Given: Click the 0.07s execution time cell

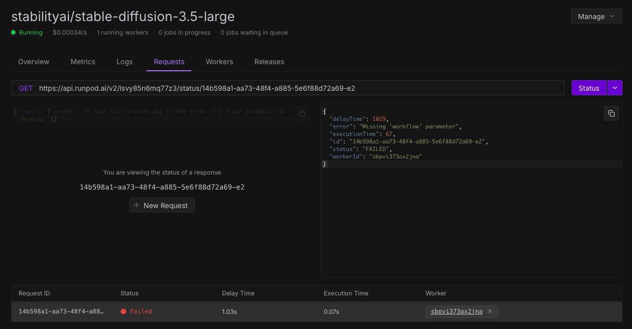Looking at the screenshot, I should pyautogui.click(x=331, y=311).
